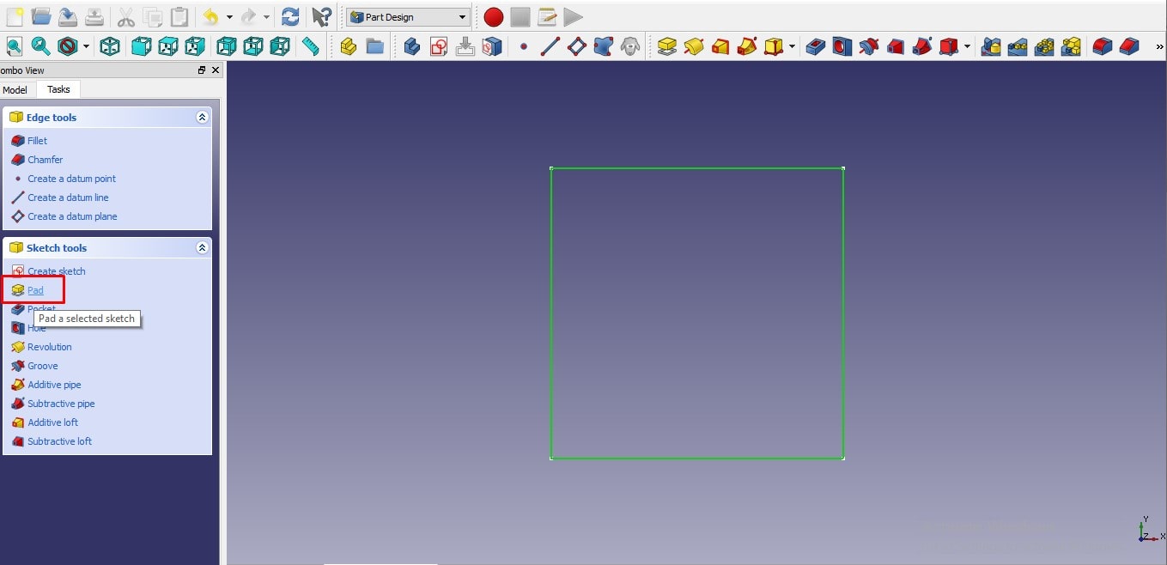Switch to the top view cube icon
The width and height of the screenshot is (1167, 565).
168,46
